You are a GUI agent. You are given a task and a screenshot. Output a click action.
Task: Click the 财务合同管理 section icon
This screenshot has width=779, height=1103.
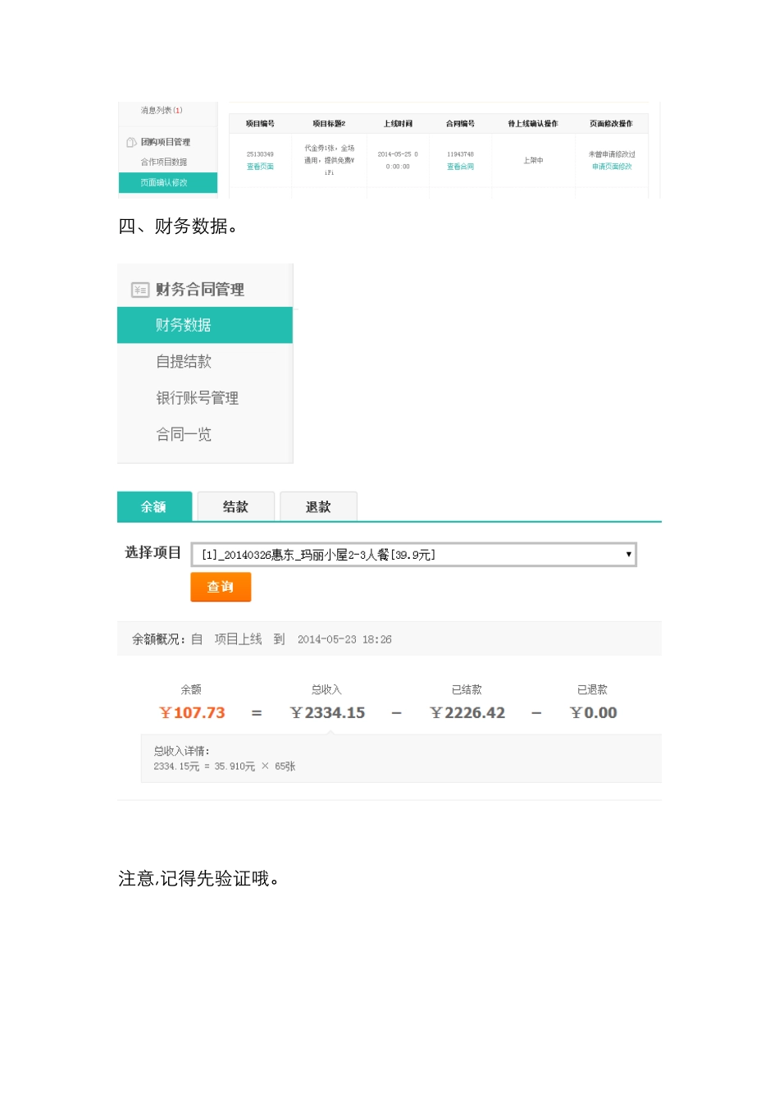140,290
